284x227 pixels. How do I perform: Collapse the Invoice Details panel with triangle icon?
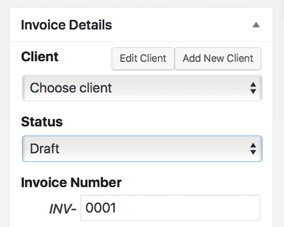coord(256,25)
